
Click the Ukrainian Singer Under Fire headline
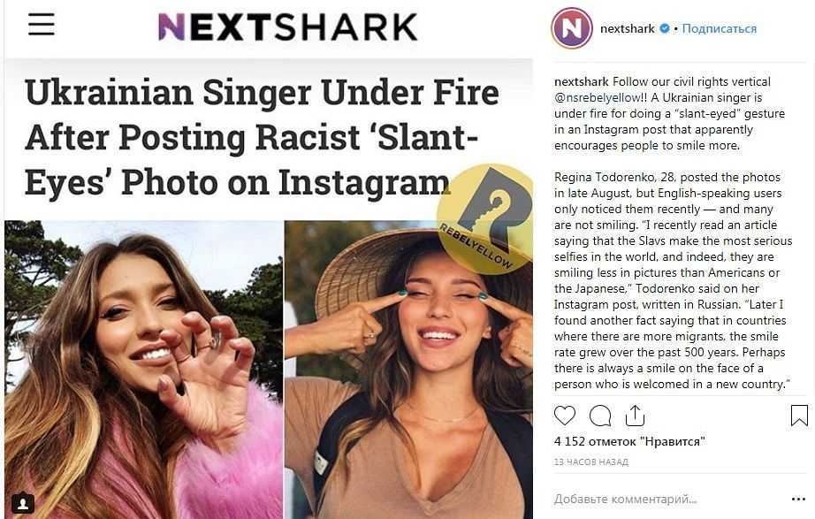click(x=262, y=137)
